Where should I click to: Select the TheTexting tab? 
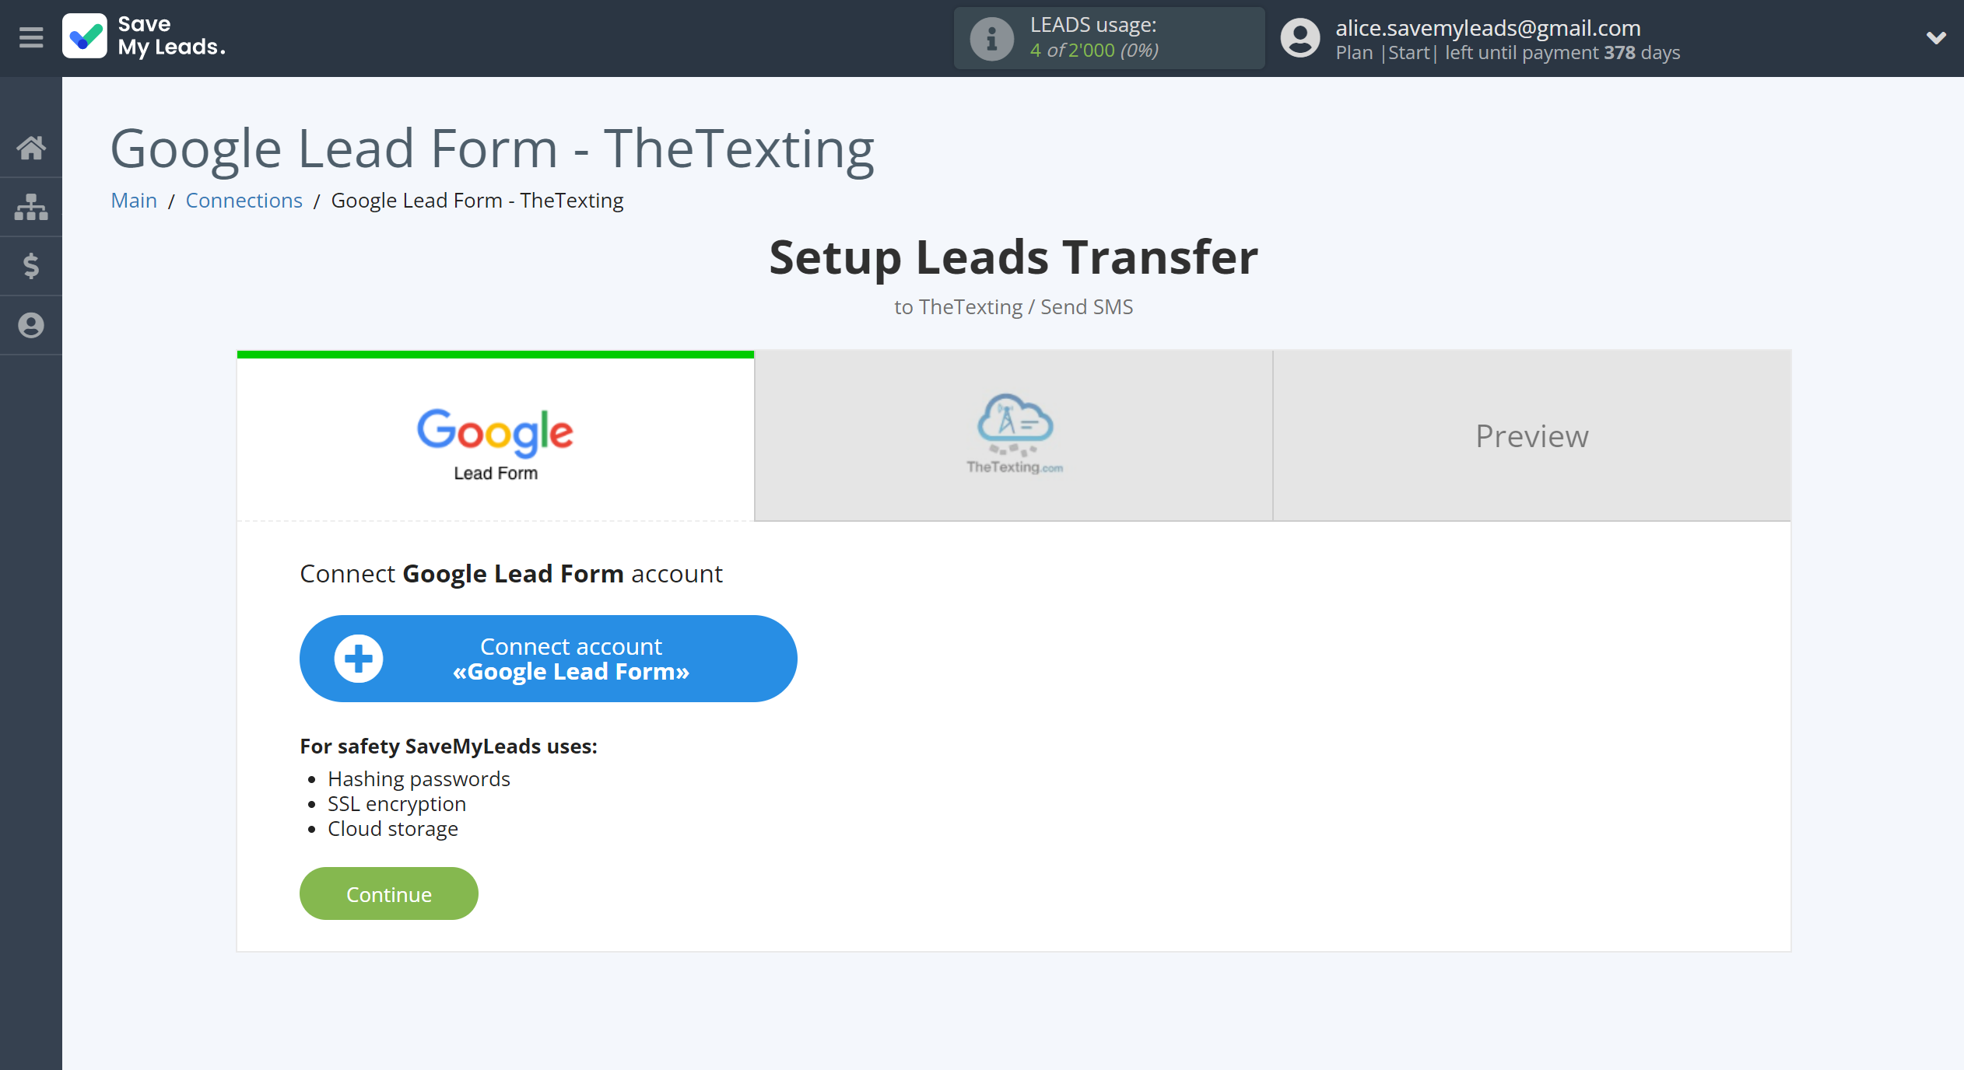pos(1014,434)
